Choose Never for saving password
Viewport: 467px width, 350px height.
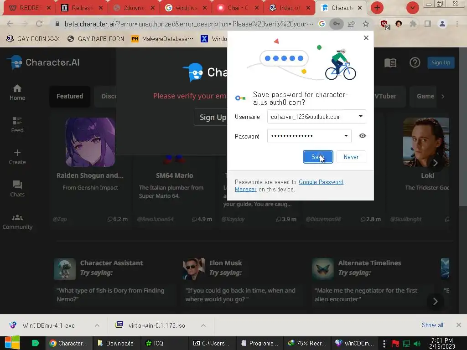(x=351, y=157)
